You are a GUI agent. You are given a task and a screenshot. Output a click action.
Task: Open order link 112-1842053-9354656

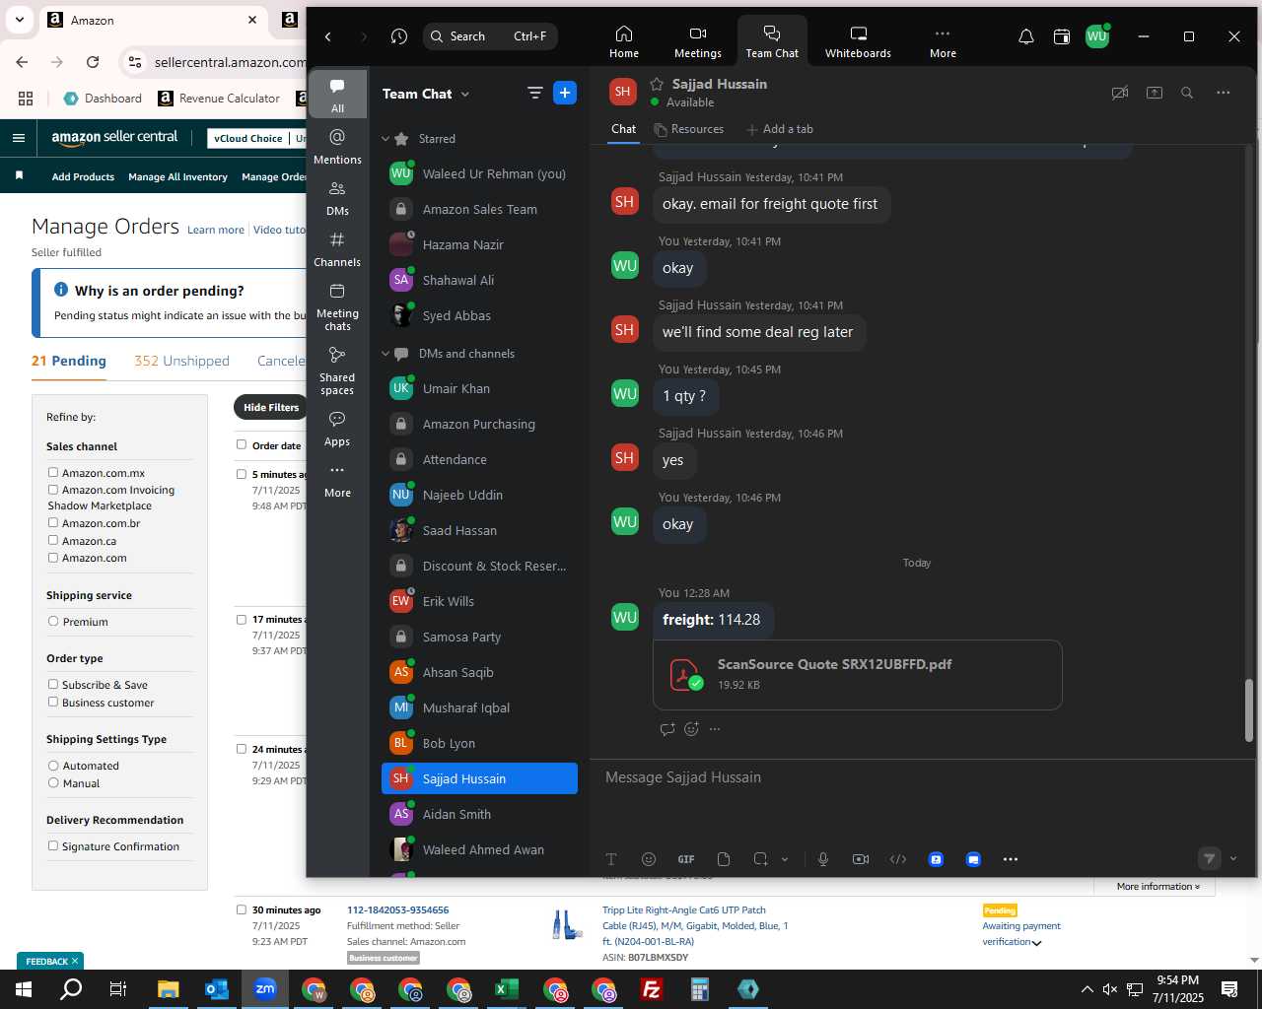pyautogui.click(x=397, y=910)
